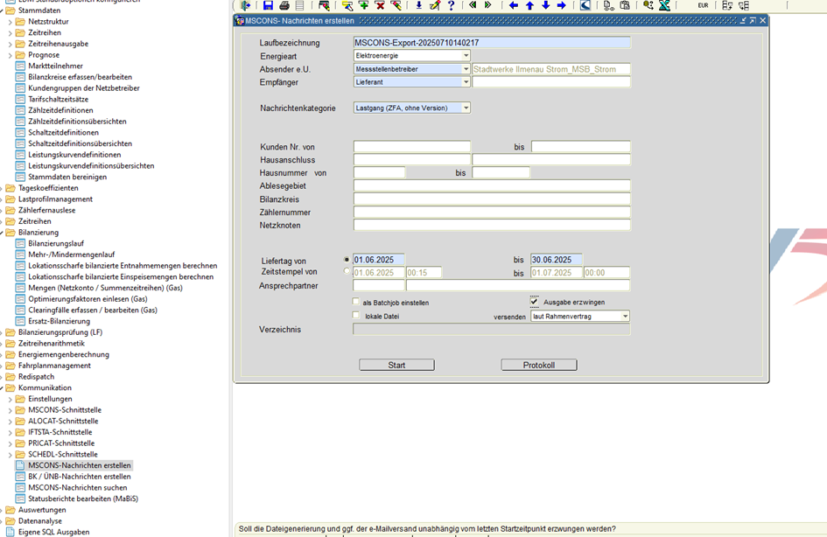Click the printer icon in the toolbar
This screenshot has width=827, height=537.
pos(284,5)
